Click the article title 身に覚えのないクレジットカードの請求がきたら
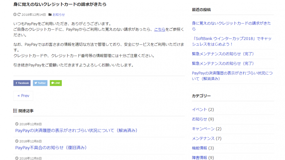Image resolution: width=285 pixels, height=160 pixels. (x=60, y=4)
